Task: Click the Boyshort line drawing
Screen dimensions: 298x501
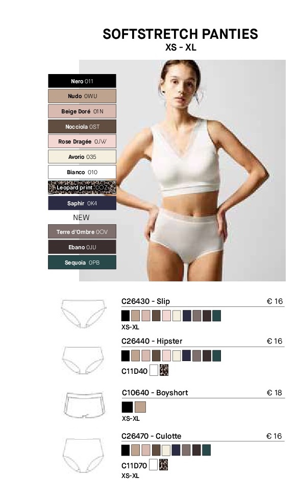Action: (x=85, y=405)
